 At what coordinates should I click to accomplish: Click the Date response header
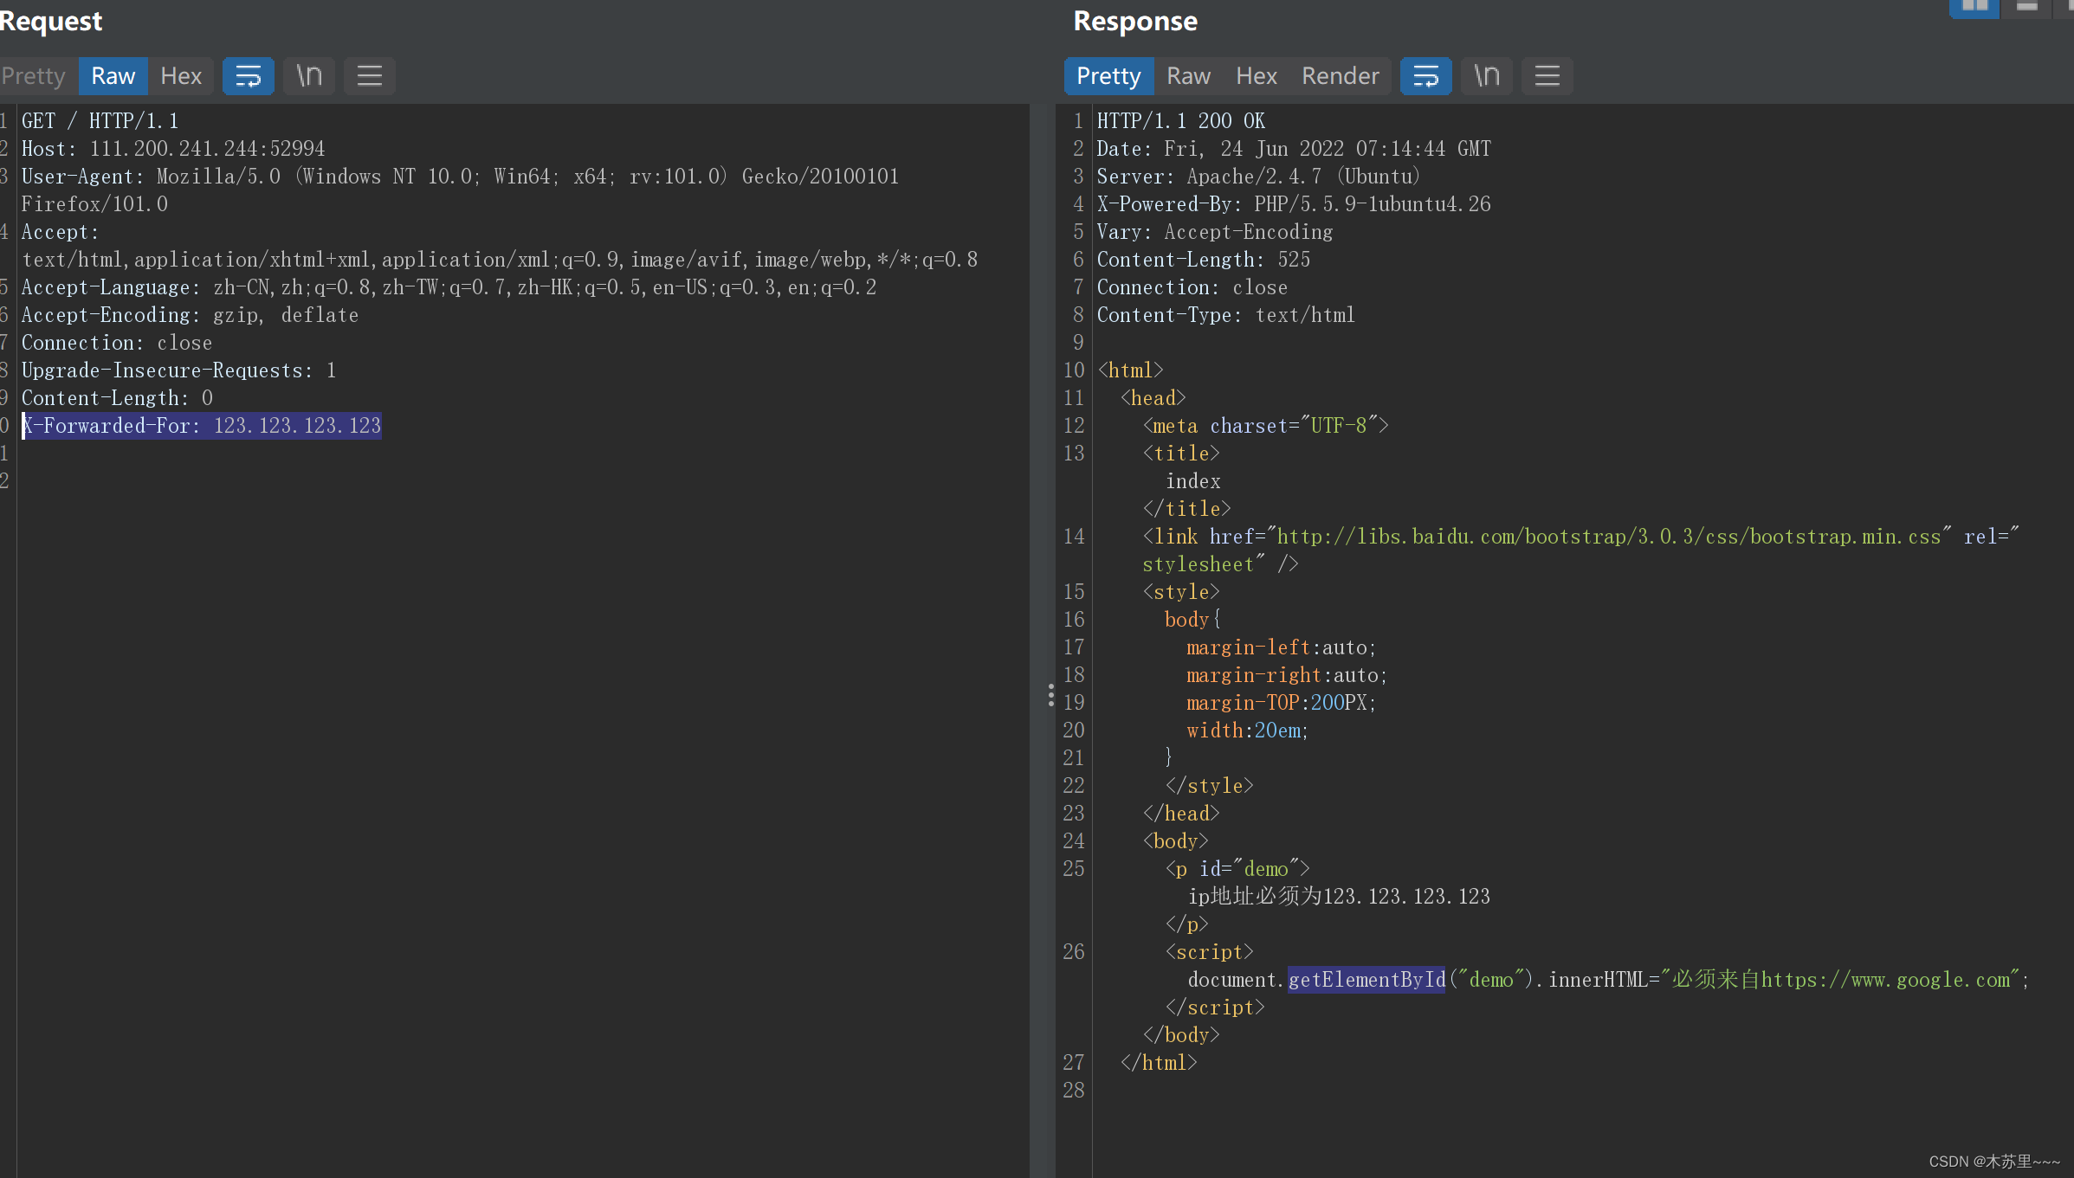(1294, 149)
